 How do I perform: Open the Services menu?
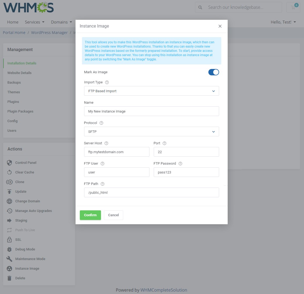point(35,22)
